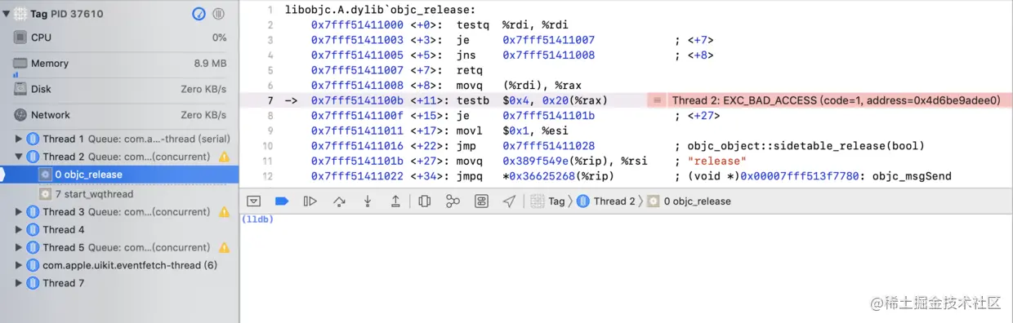Select the Thread 7 row
Screen dimensions: 1013x323
(x=119, y=284)
